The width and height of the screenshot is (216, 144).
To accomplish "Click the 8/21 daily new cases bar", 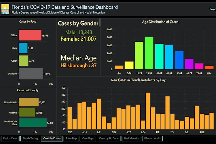I will click(x=99, y=114).
